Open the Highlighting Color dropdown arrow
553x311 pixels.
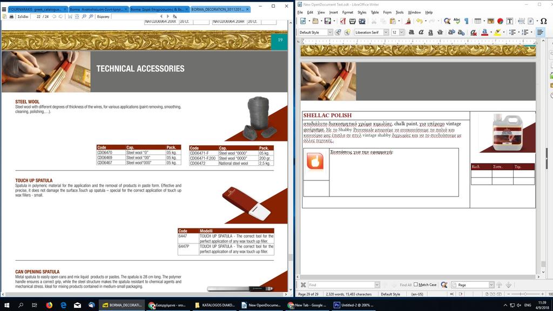(x=504, y=32)
